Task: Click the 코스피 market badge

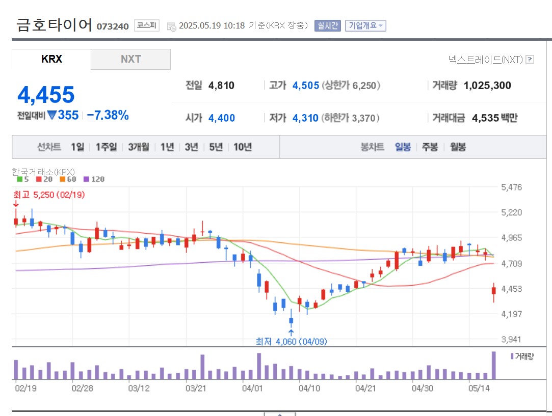Action: pyautogui.click(x=147, y=25)
